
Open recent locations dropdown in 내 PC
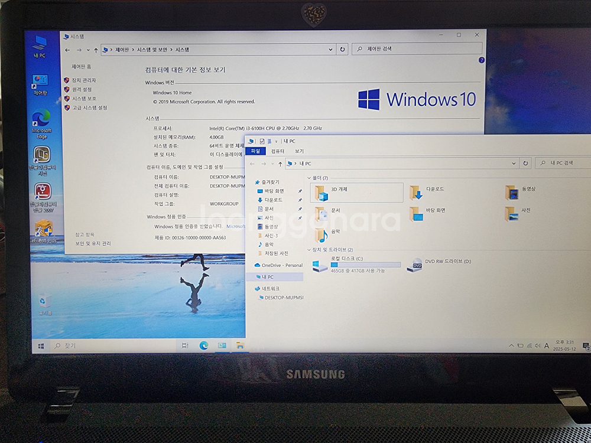pyautogui.click(x=272, y=164)
